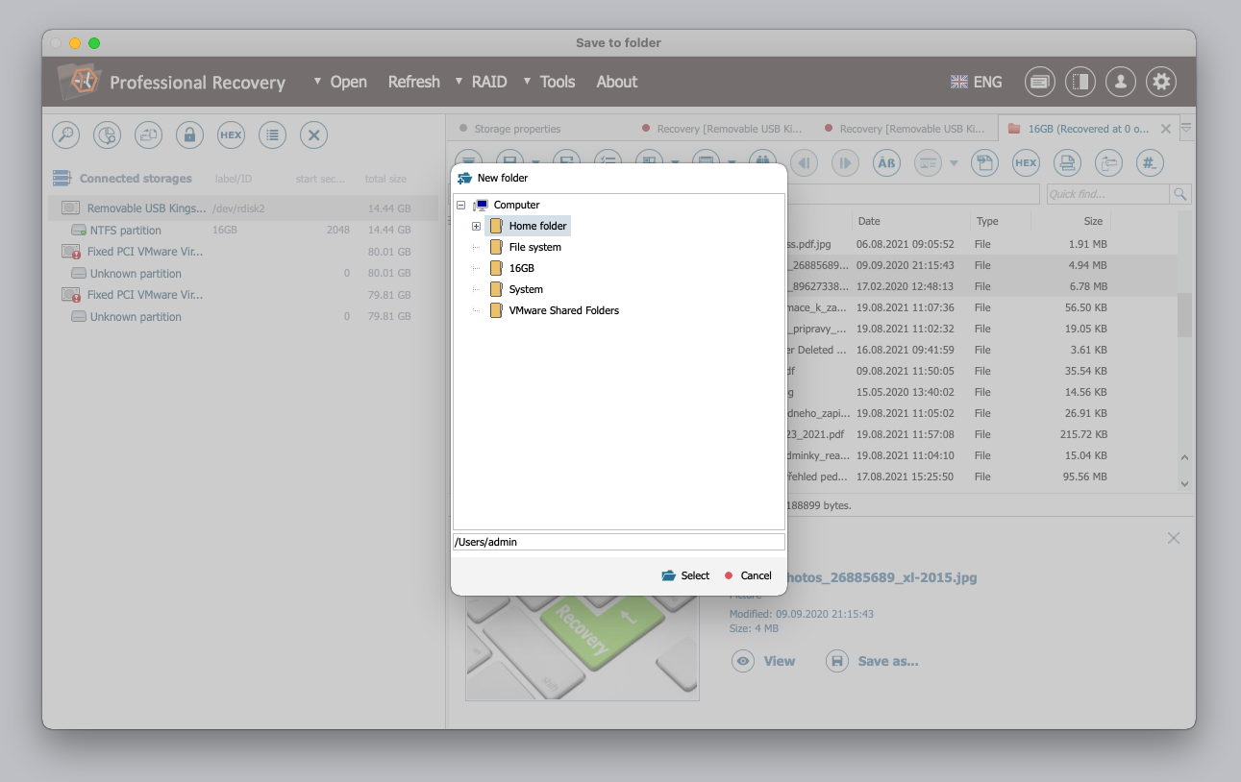Close the 16GB recovered tab

tap(1166, 129)
